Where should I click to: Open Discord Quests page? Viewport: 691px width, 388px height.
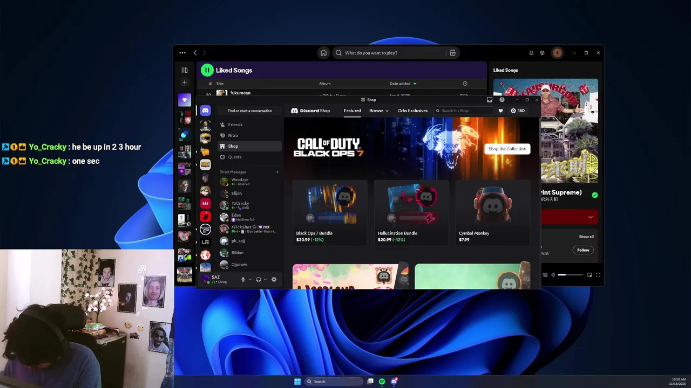(250, 157)
